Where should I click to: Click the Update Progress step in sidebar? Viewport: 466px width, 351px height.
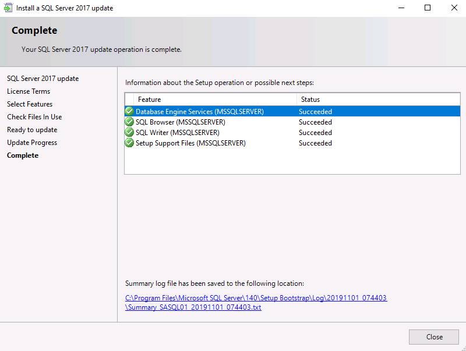tap(32, 143)
